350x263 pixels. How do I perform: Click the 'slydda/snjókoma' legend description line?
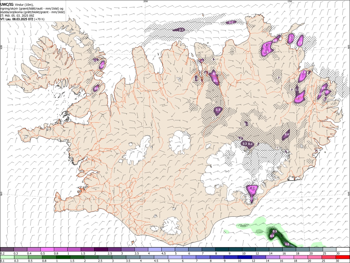pos(33,12)
